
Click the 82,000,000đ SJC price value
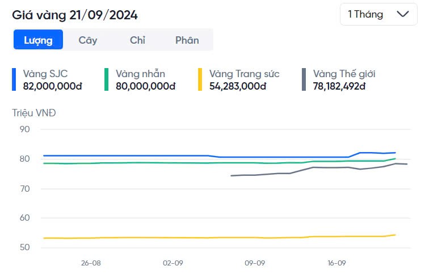coord(53,86)
